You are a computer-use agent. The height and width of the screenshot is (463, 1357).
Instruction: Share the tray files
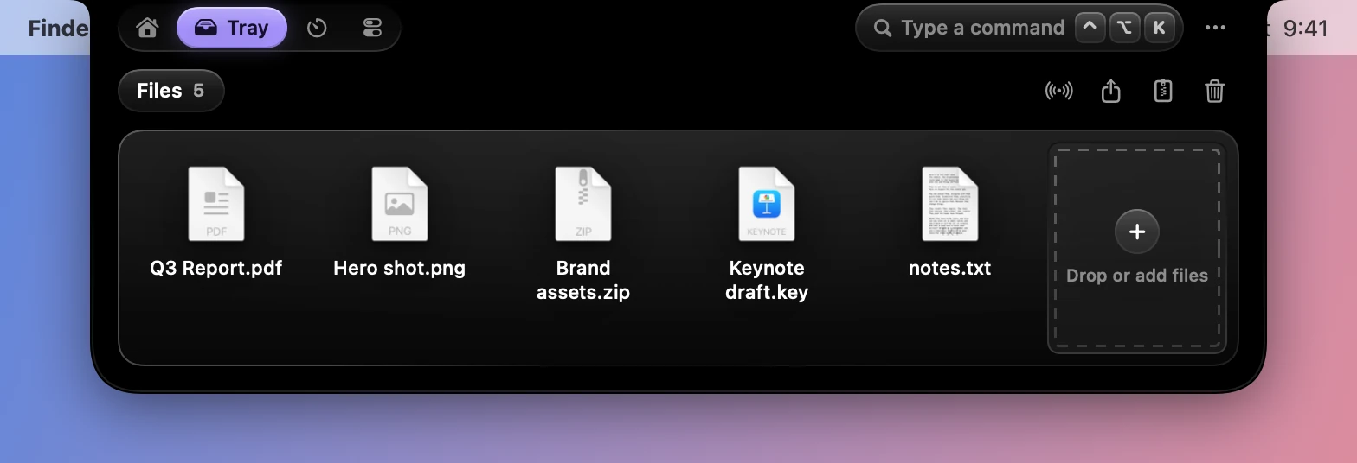1111,91
